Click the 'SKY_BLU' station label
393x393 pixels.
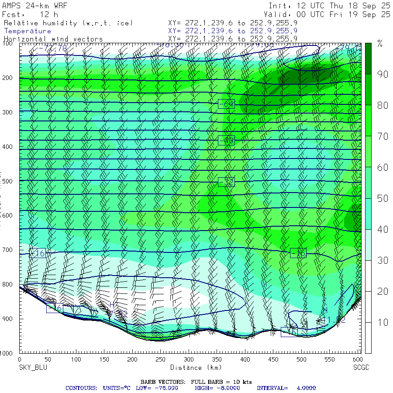pos(33,368)
